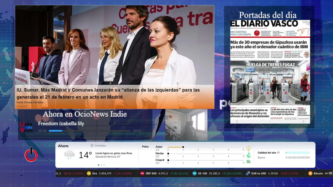The width and height of the screenshot is (333, 187).
Task: Click S&P 500 change +7,40 (+0,11%)
Action: point(179,173)
